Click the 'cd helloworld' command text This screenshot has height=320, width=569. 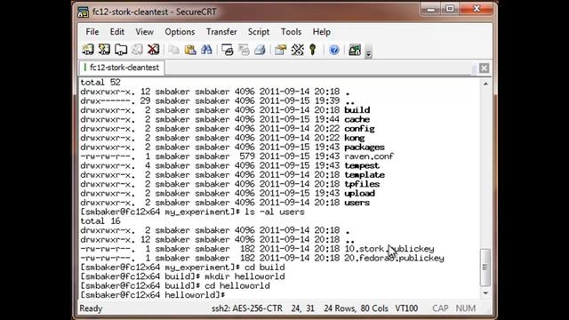[237, 286]
